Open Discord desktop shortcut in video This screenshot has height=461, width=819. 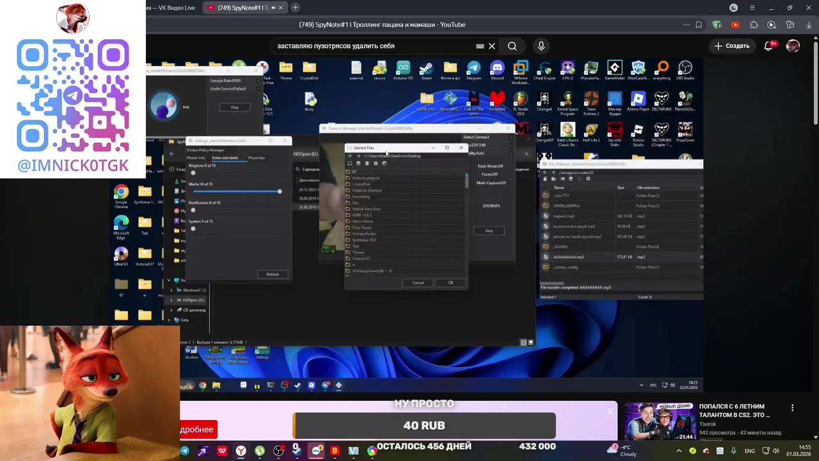pos(497,70)
